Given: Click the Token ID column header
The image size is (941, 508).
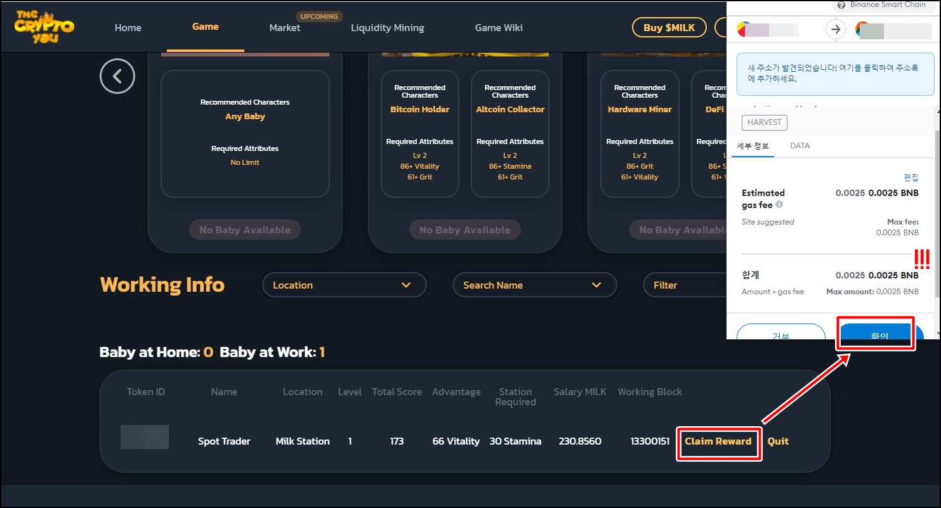Looking at the screenshot, I should click(146, 392).
